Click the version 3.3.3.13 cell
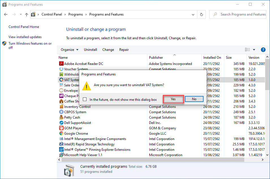 click(x=254, y=123)
